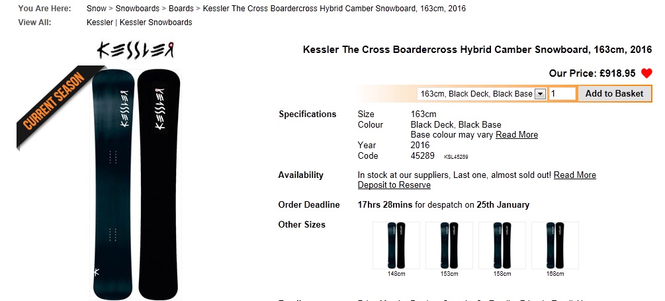665x301 pixels.
Task: Open the large snowboard product image
Action: pos(136,183)
